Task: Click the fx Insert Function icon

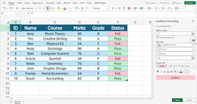Action: point(28,13)
